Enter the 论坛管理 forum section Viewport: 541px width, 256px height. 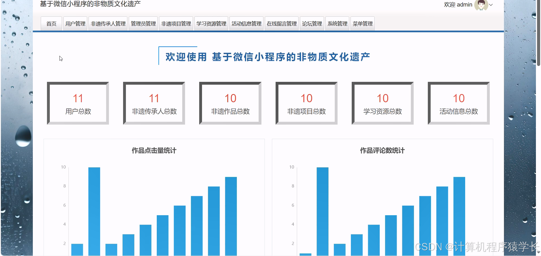[312, 24]
